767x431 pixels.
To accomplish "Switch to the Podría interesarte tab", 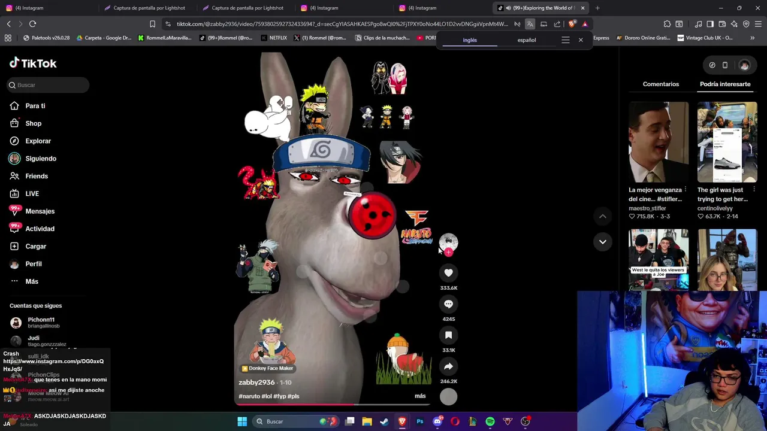I will (x=725, y=84).
